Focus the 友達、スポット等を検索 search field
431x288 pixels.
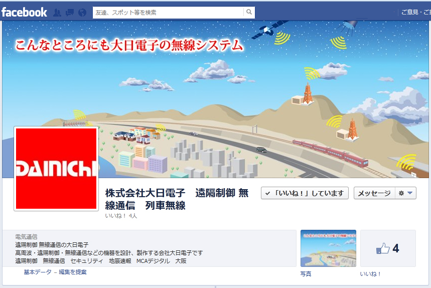(x=168, y=13)
